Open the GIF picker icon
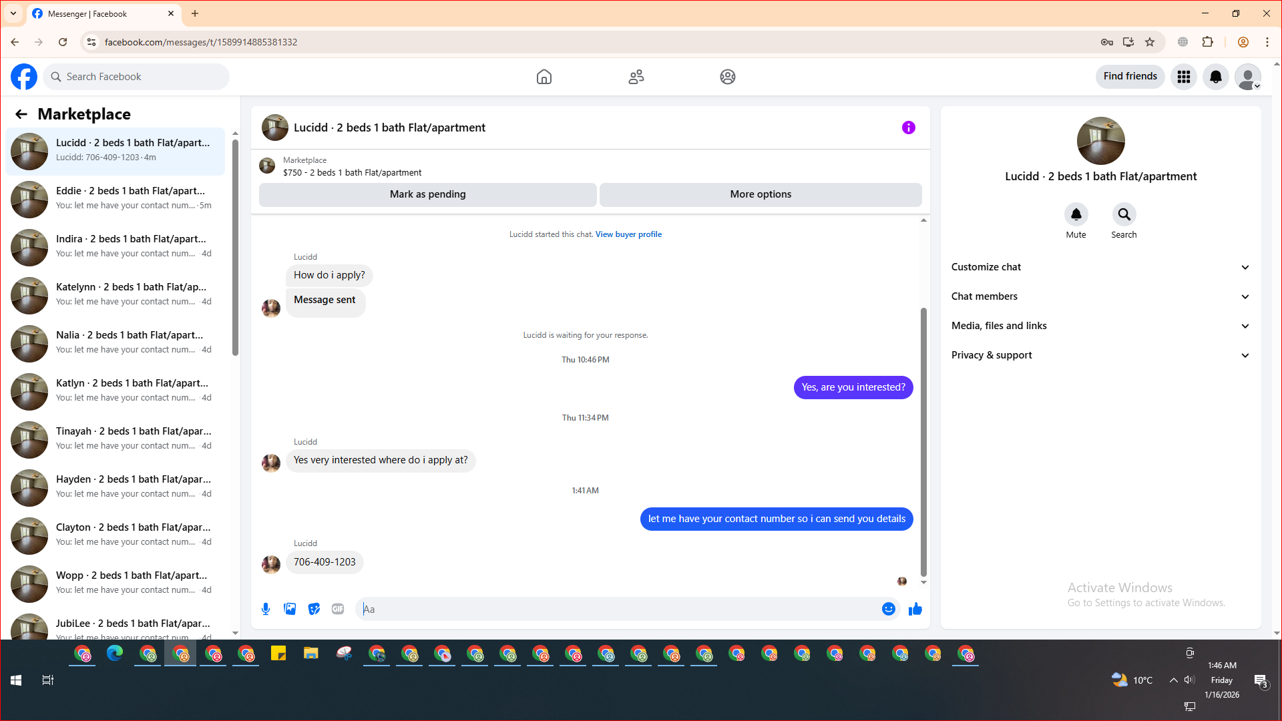 (338, 609)
